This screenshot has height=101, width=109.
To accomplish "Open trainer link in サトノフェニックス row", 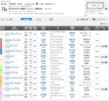I will 72,77.
